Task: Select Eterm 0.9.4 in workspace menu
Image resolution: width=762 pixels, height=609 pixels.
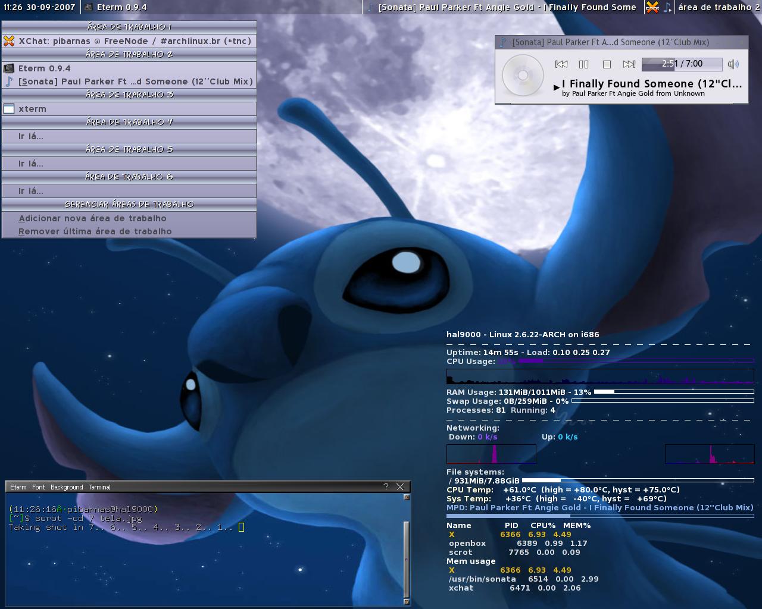Action: pyautogui.click(x=129, y=68)
